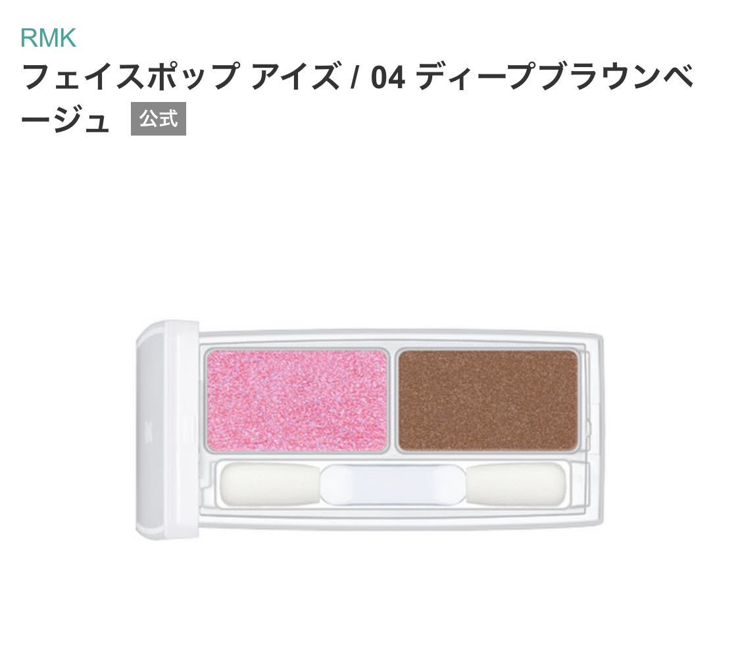Image resolution: width=740 pixels, height=664 pixels.
Task: Click the アイズ word in title
Action: tap(295, 77)
